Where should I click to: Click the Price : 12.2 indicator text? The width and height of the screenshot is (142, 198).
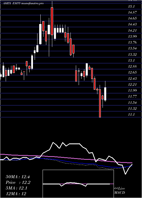[18, 182]
